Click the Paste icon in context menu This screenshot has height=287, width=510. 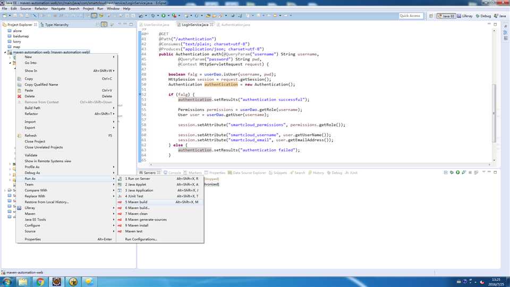click(x=19, y=90)
